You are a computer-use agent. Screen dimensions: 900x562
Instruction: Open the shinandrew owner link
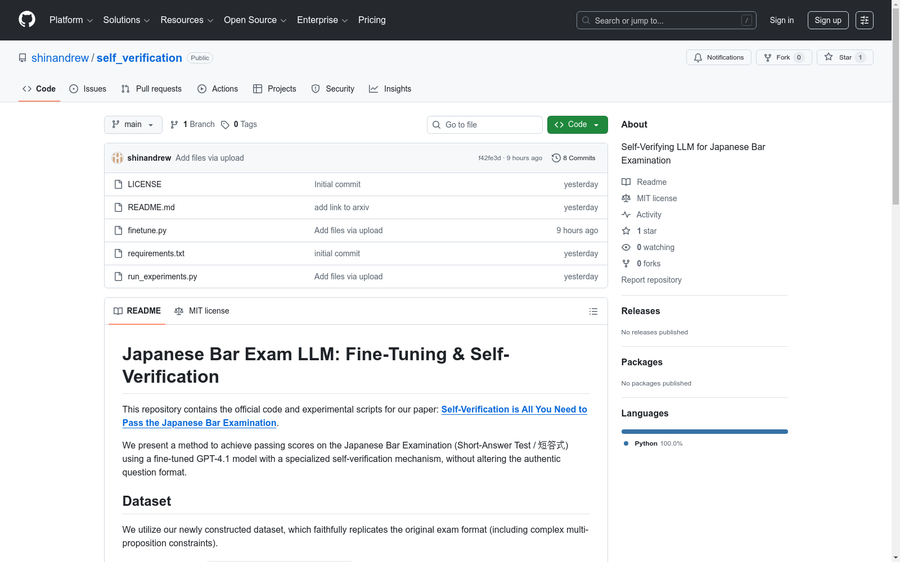(60, 58)
